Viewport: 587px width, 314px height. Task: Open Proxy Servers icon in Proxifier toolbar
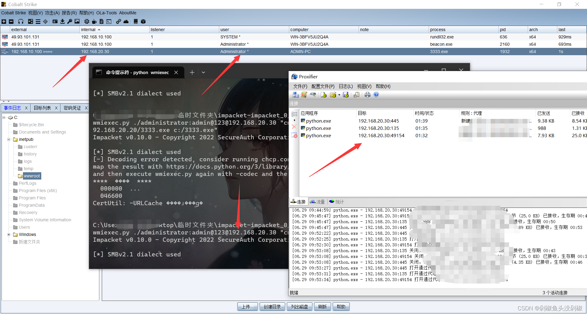pos(296,95)
